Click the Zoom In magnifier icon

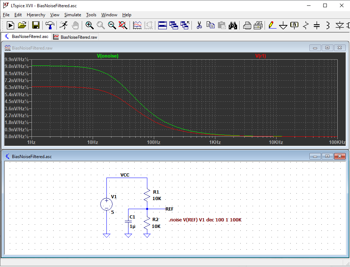89,25
